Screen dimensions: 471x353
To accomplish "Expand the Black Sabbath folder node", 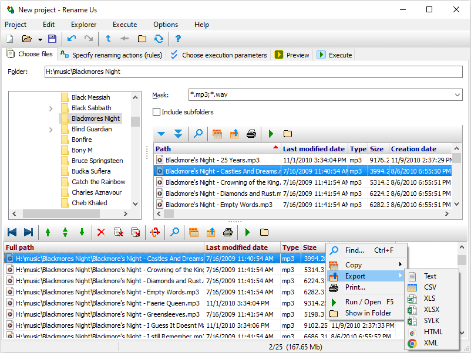I will tap(51, 108).
